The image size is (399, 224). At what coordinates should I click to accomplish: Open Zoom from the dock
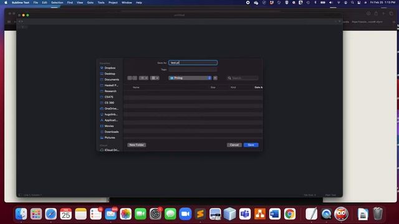tap(185, 214)
